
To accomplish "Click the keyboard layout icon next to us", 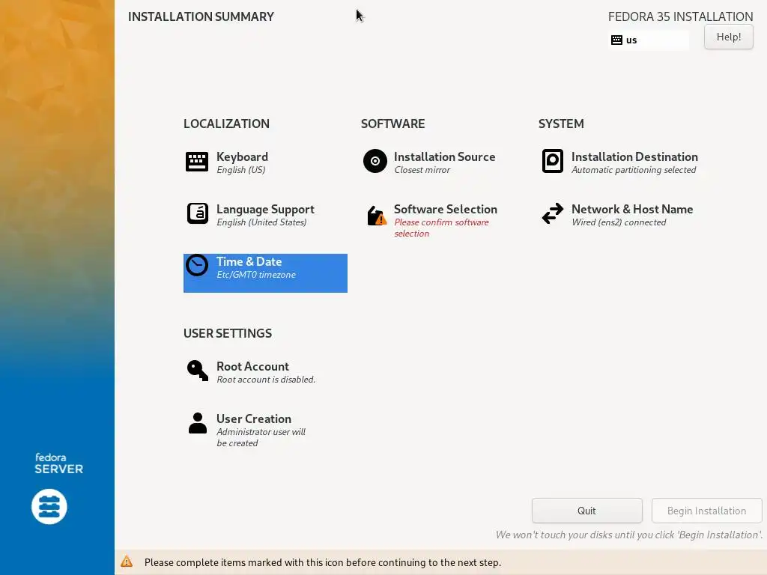I will [617, 40].
